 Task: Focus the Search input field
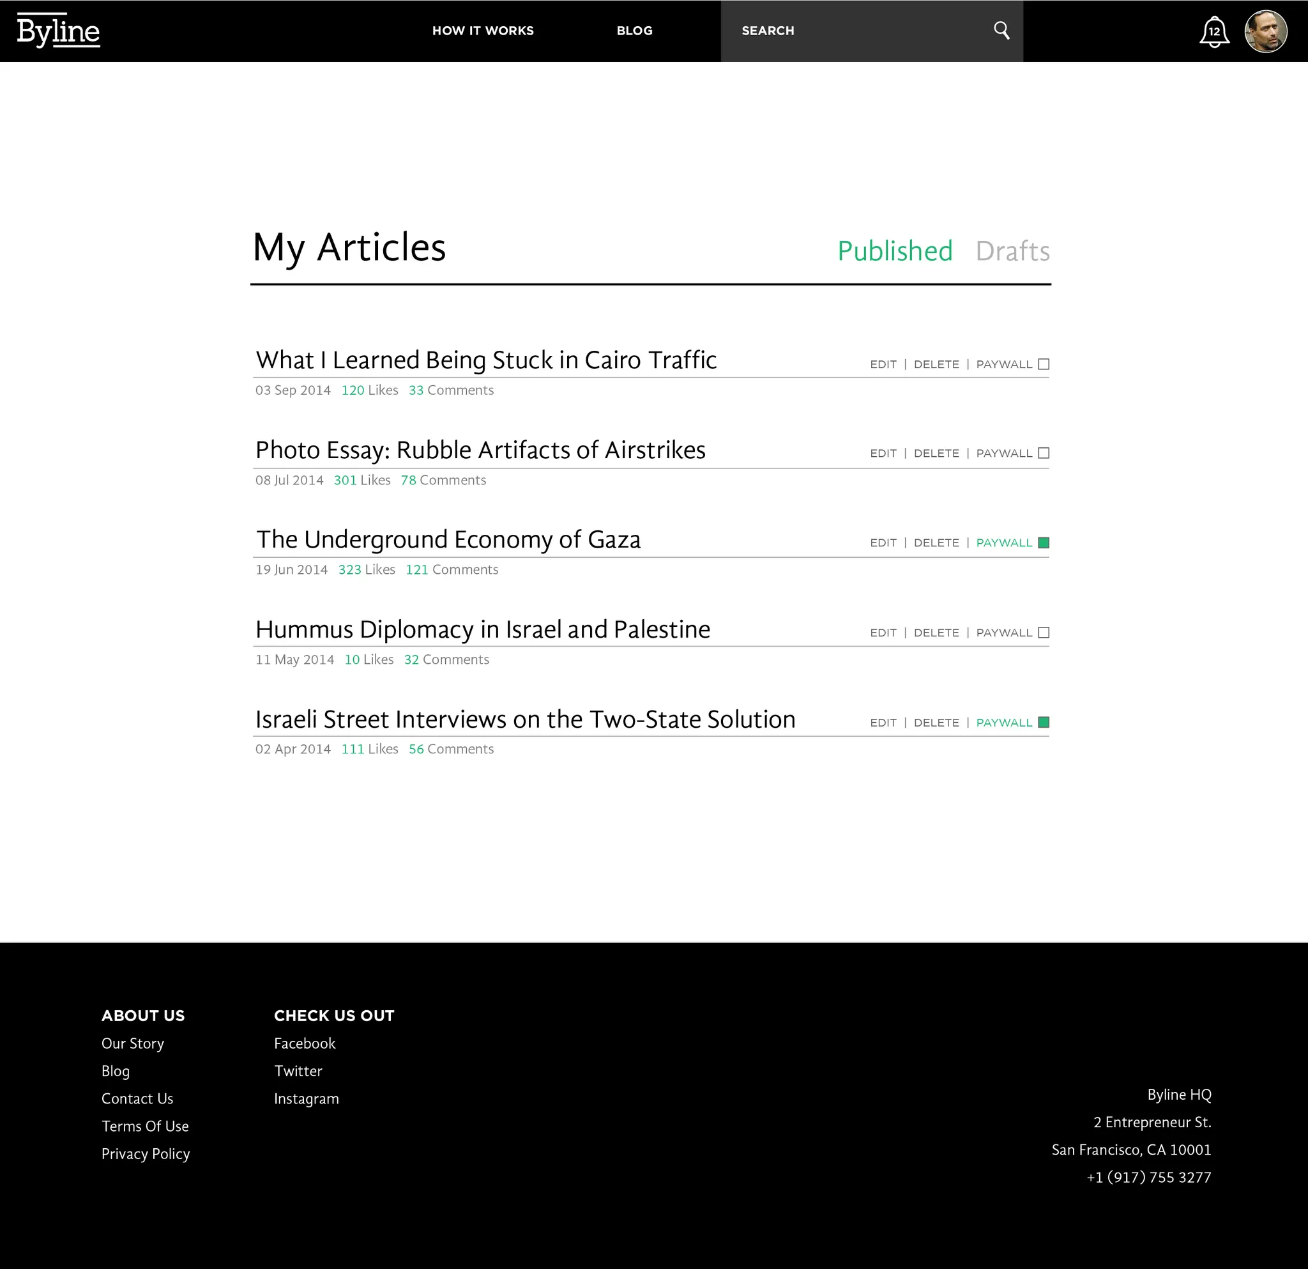click(x=854, y=31)
